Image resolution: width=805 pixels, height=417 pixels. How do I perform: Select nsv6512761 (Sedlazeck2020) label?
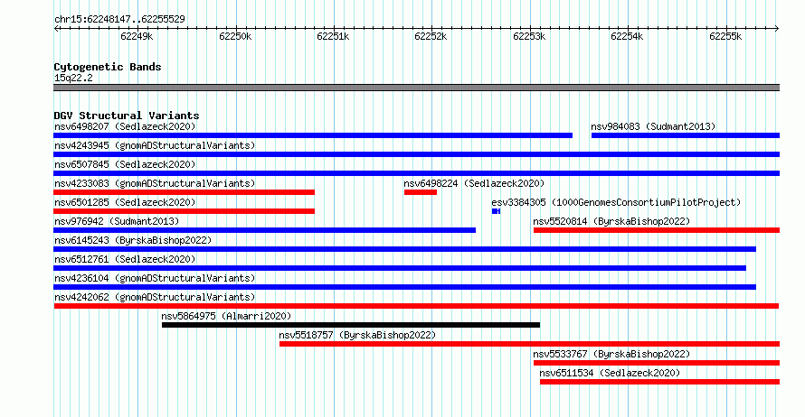[x=125, y=259]
